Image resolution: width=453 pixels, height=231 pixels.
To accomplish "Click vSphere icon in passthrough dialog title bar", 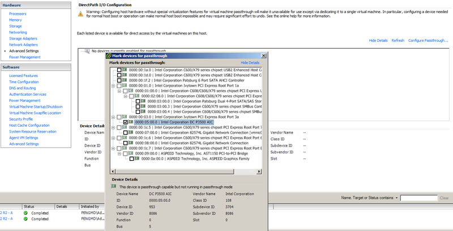I will pos(109,55).
